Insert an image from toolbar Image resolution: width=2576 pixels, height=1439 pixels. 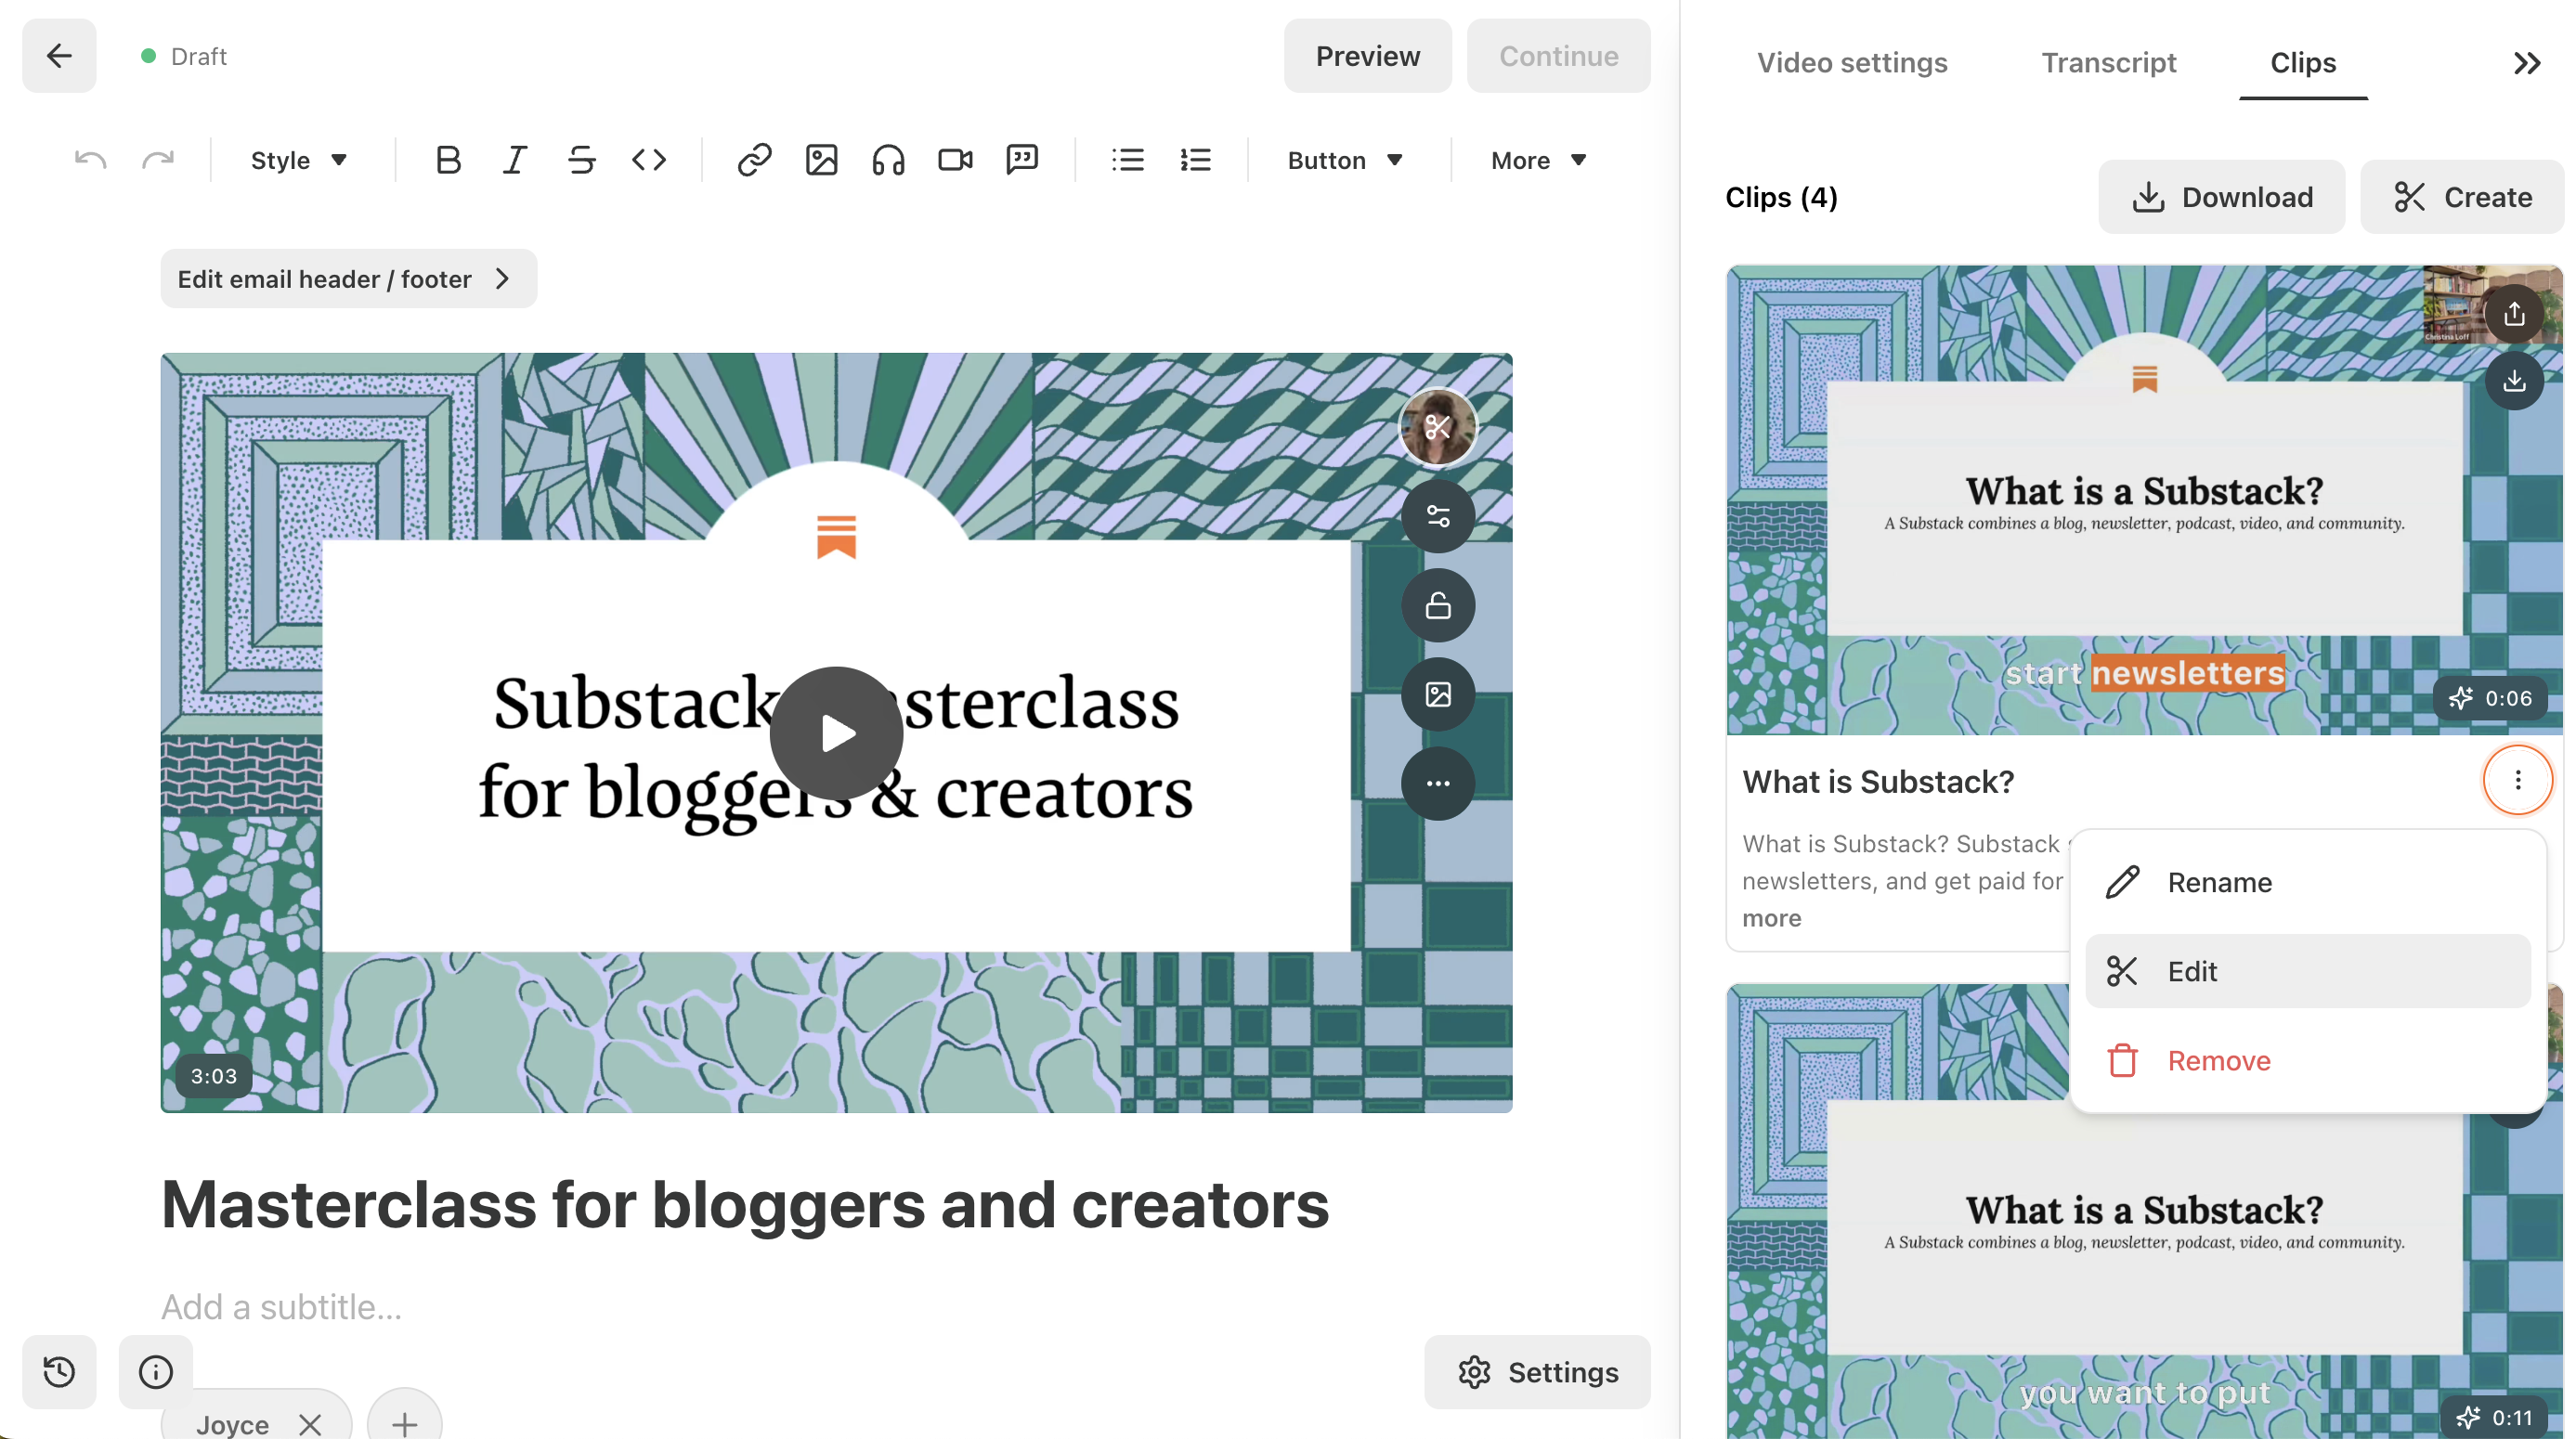[x=821, y=160]
